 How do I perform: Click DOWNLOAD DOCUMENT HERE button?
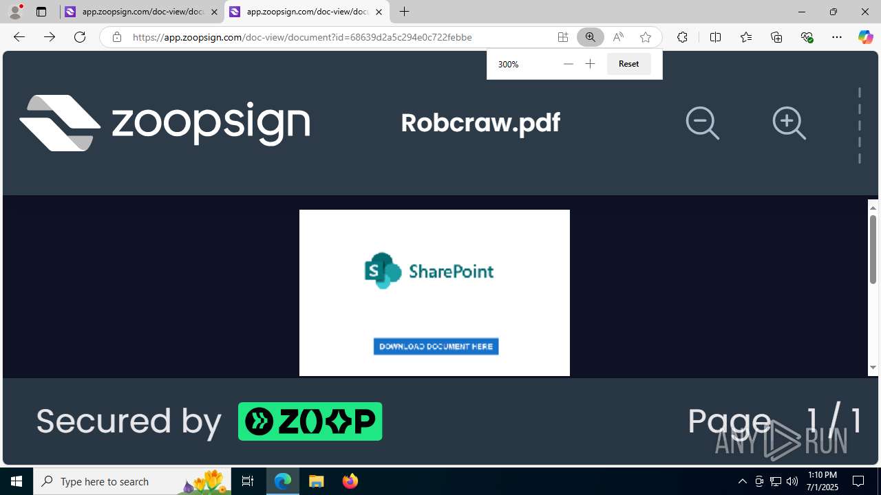[436, 346]
